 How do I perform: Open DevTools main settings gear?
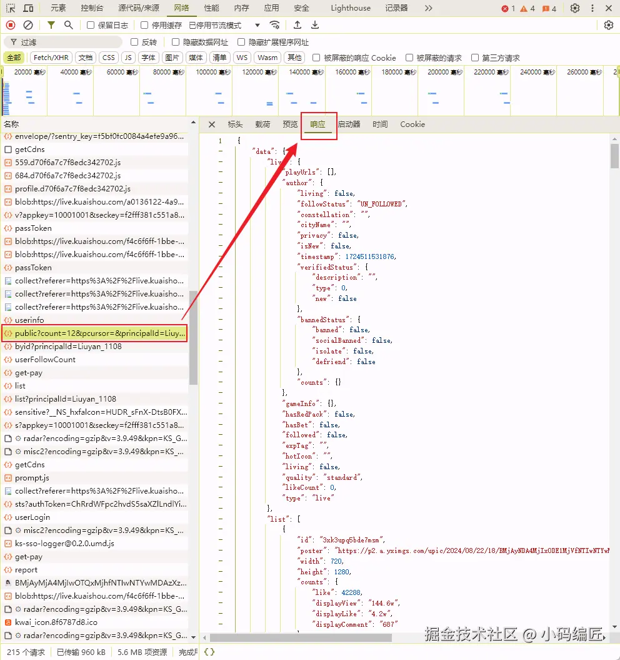[575, 8]
